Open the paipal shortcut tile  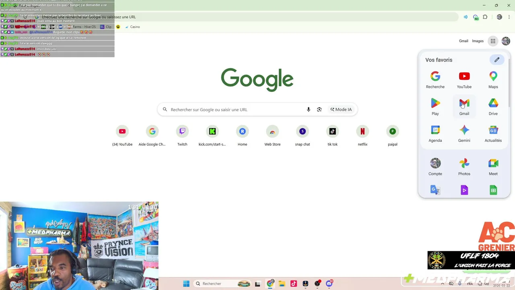(393, 136)
